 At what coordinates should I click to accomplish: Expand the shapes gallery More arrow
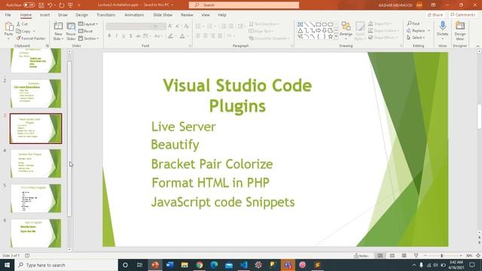[x=336, y=37]
